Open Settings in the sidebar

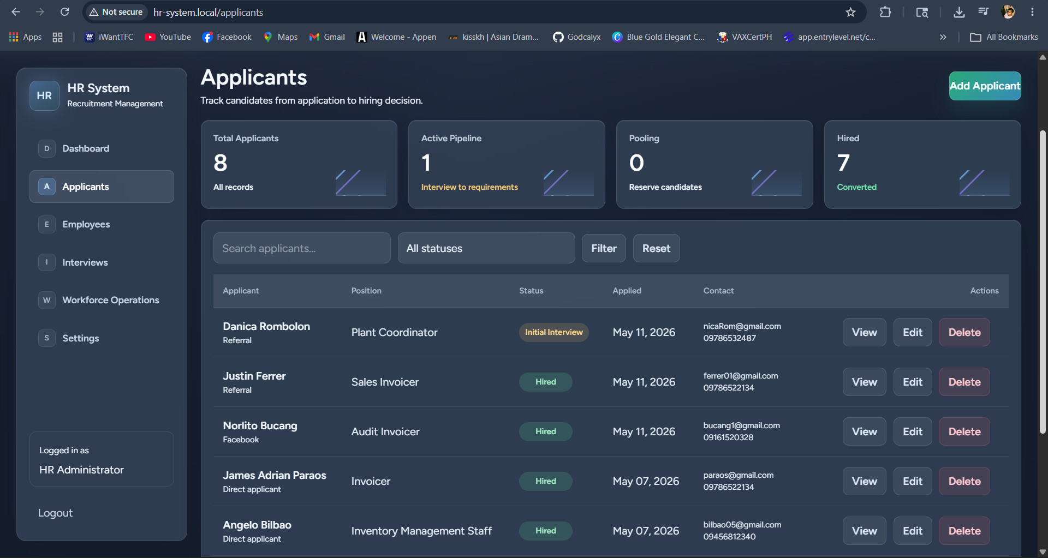click(102, 338)
